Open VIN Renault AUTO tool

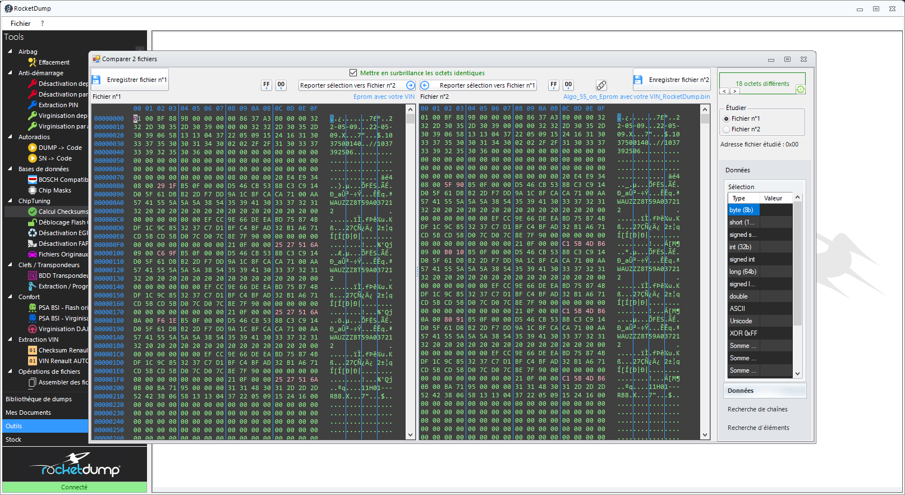tap(58, 361)
